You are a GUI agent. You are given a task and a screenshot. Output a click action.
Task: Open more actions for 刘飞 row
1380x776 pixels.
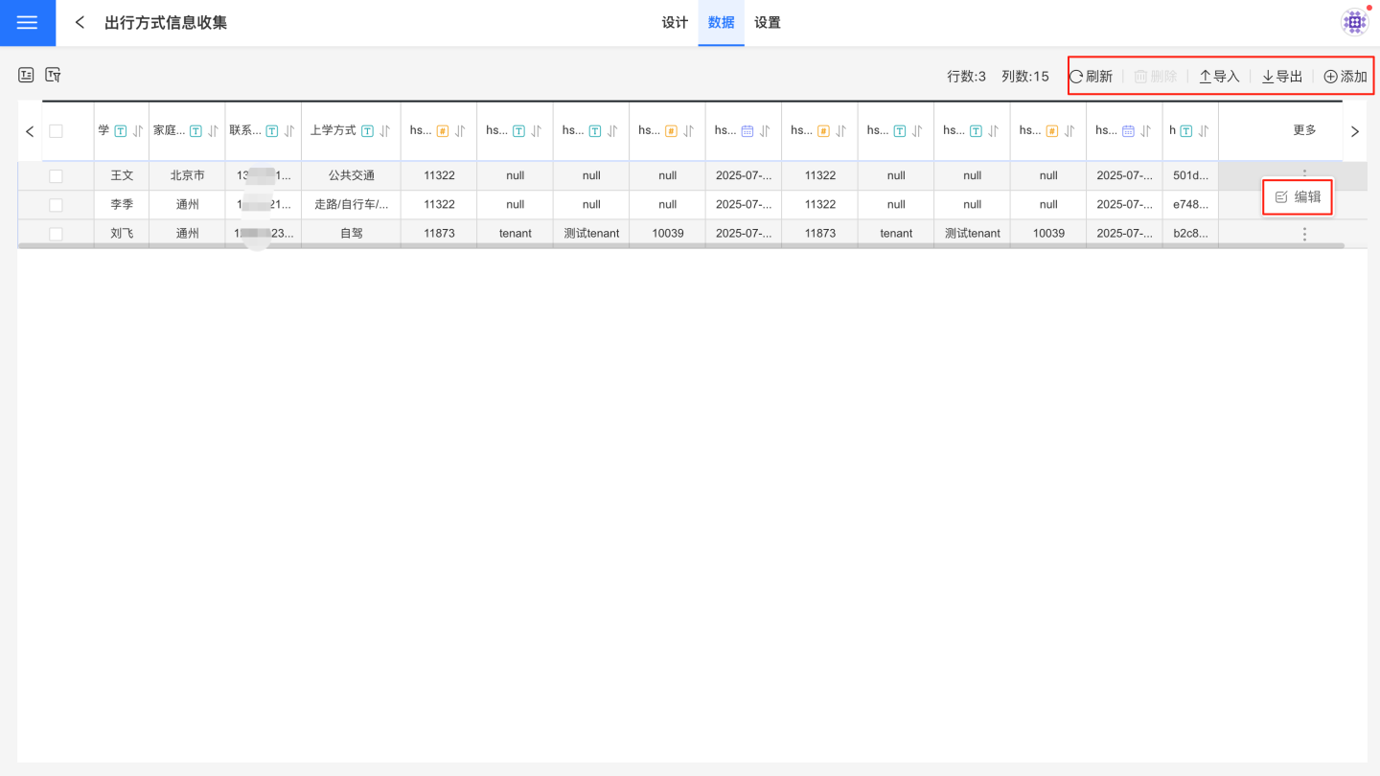click(x=1304, y=234)
